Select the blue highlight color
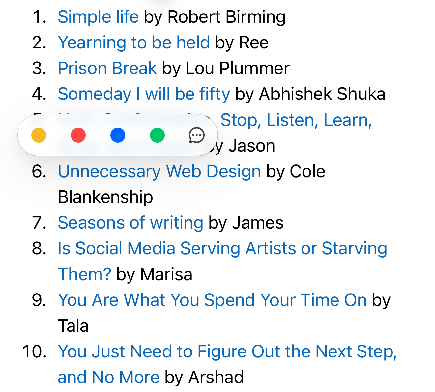 (118, 135)
